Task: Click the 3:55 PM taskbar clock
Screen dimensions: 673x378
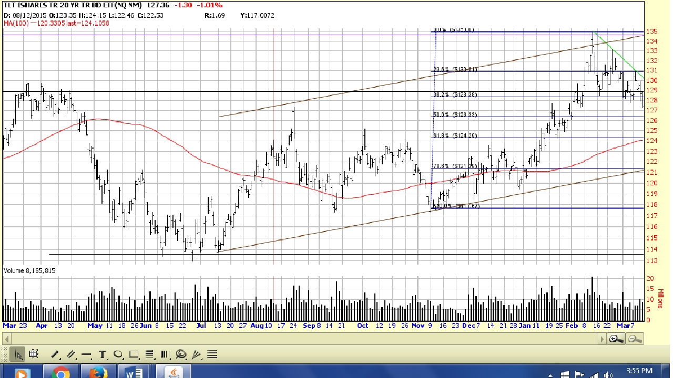Action: click(x=639, y=371)
